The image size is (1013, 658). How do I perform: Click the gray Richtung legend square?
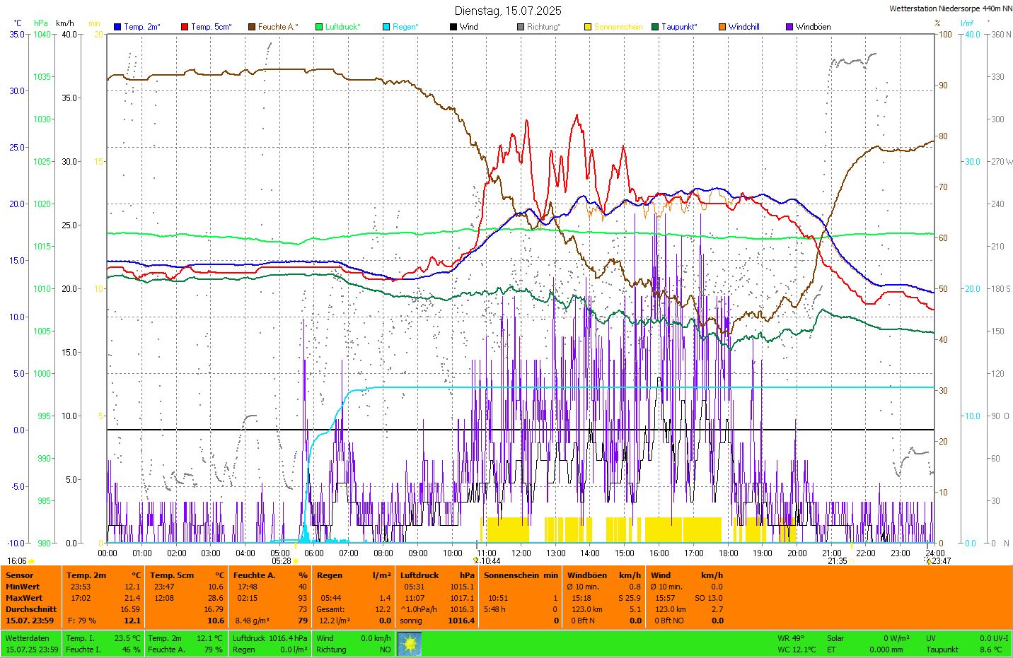pos(521,27)
